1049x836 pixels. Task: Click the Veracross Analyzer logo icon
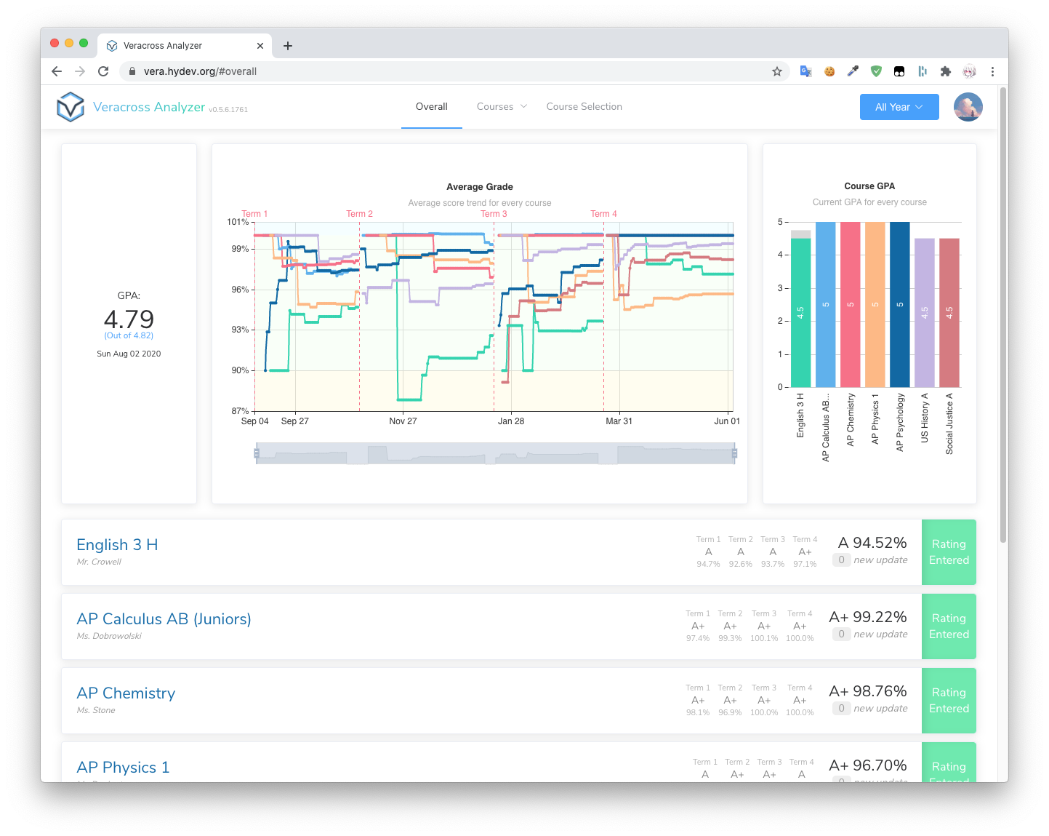71,107
